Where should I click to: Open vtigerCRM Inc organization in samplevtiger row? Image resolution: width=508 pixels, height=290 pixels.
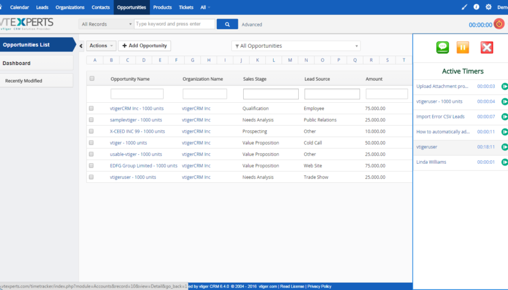pos(196,120)
